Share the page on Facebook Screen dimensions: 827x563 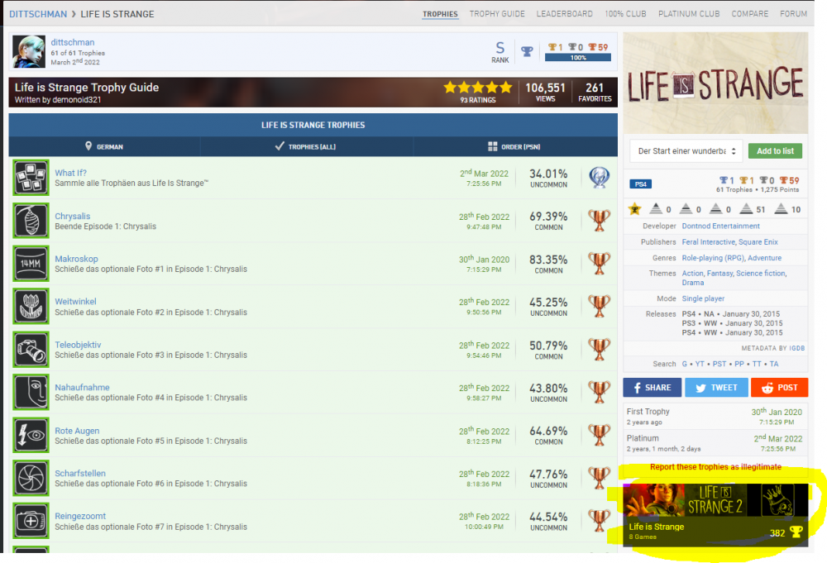point(652,387)
